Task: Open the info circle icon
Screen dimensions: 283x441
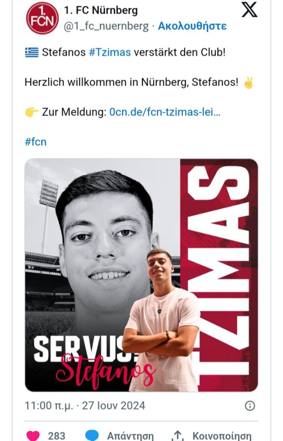Action: [250, 406]
